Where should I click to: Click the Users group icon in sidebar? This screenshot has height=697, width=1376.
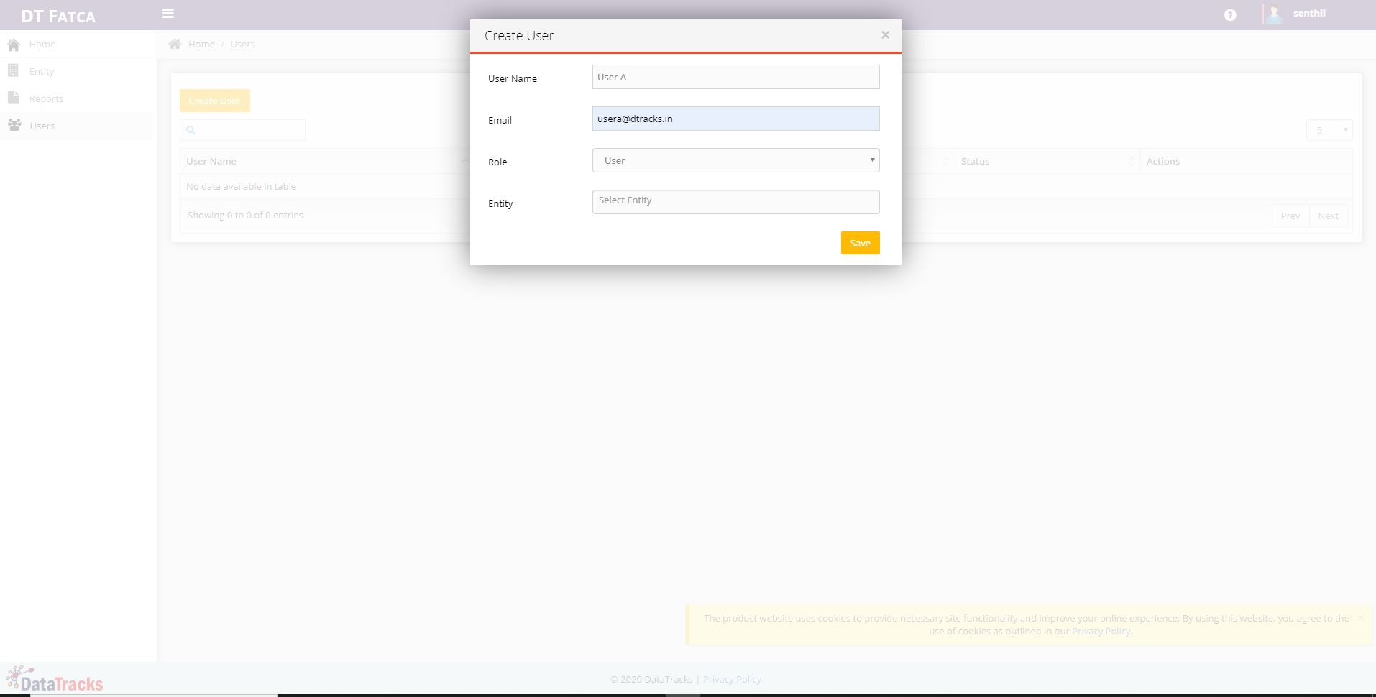pyautogui.click(x=14, y=125)
